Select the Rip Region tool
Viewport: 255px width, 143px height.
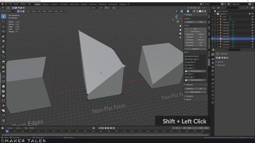click(4, 116)
